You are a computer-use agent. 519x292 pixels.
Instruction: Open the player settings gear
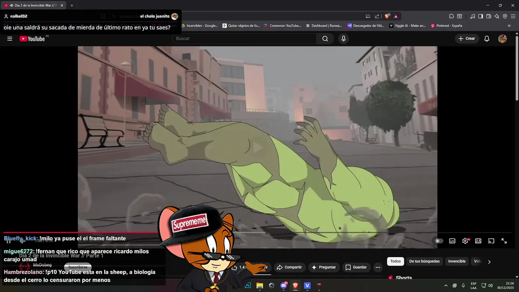465,241
